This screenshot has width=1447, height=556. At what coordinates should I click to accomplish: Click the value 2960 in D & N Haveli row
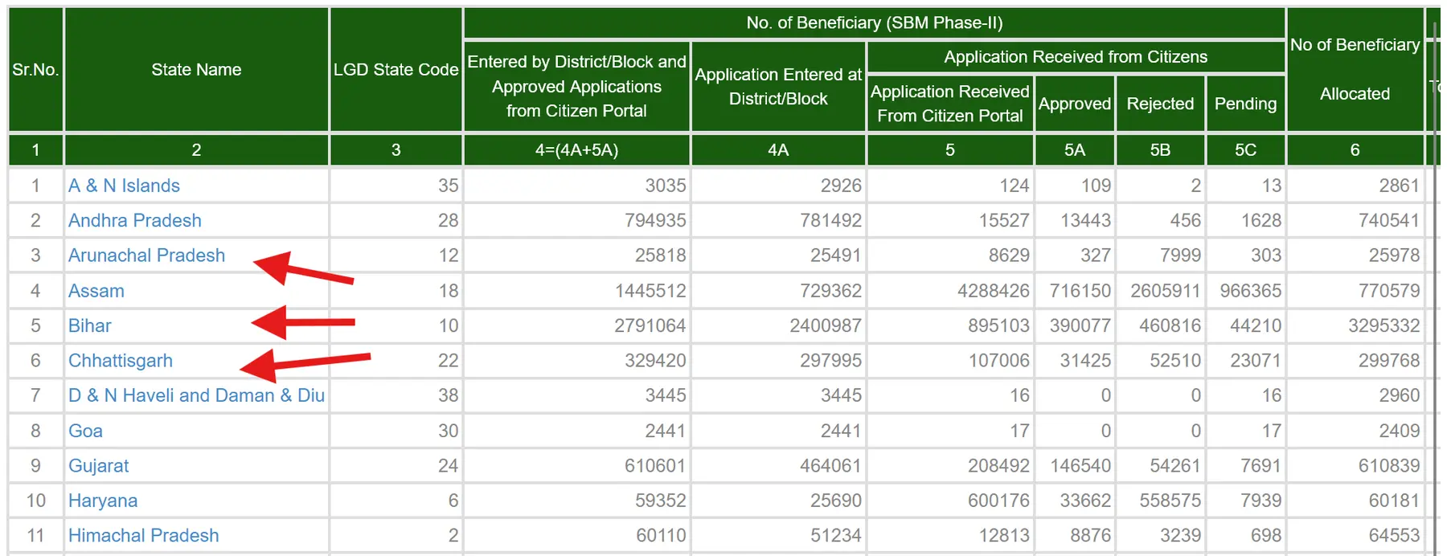point(1399,395)
